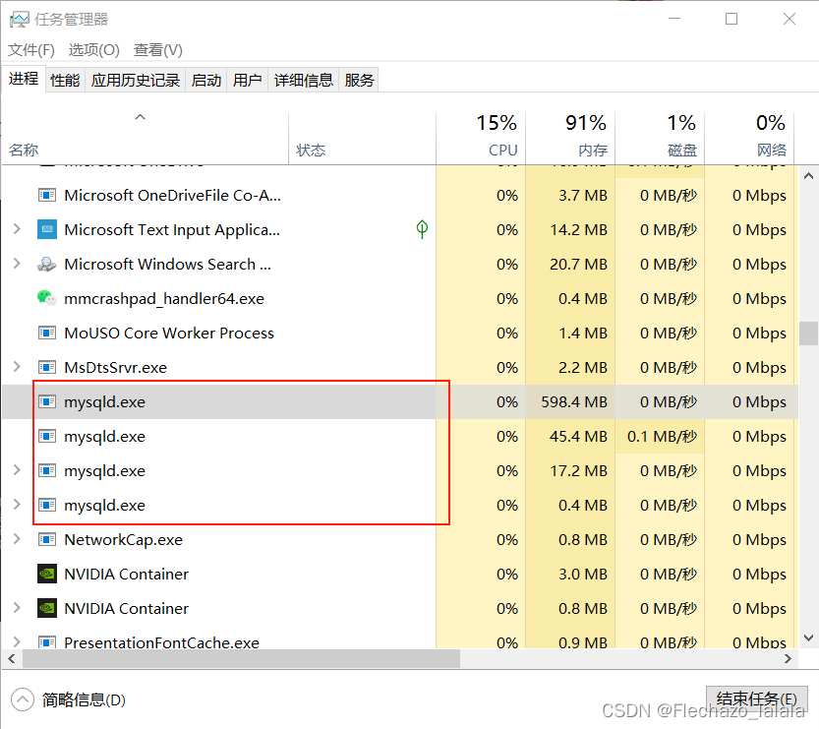Expand the Microsoft Text Input Application group

pyautogui.click(x=17, y=229)
